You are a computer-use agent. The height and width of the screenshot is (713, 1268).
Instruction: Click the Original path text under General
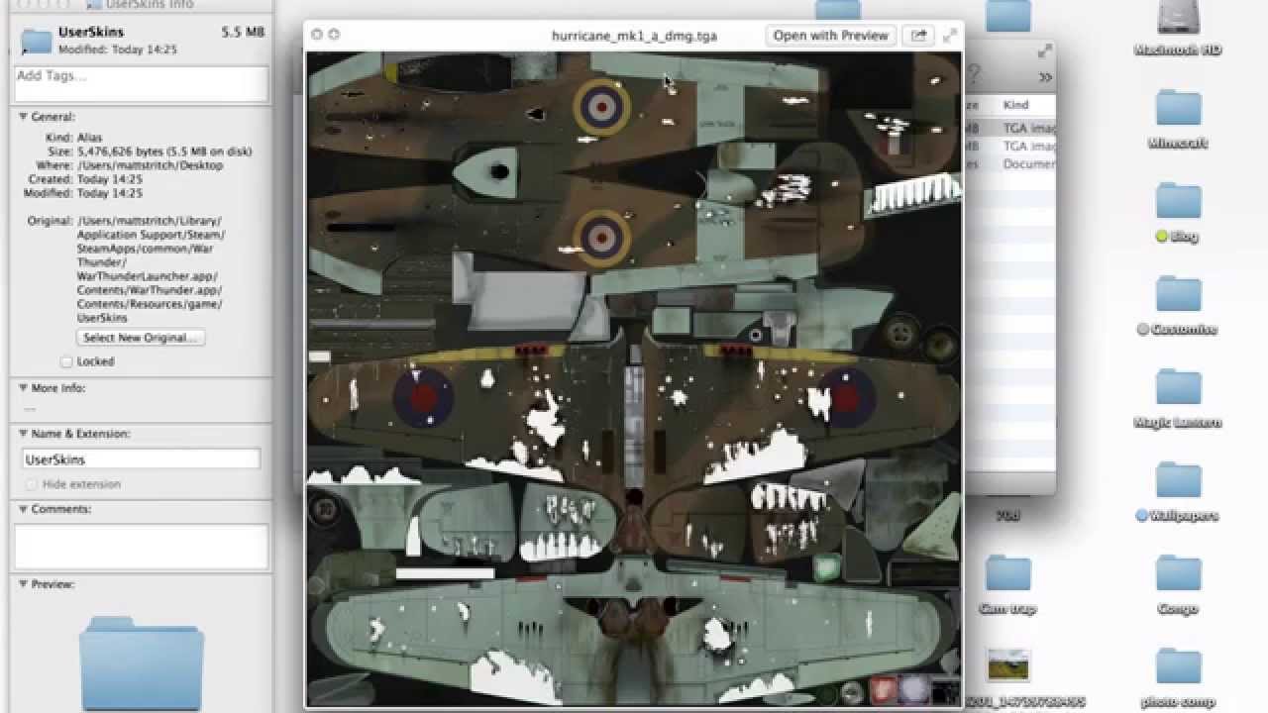pyautogui.click(x=151, y=269)
